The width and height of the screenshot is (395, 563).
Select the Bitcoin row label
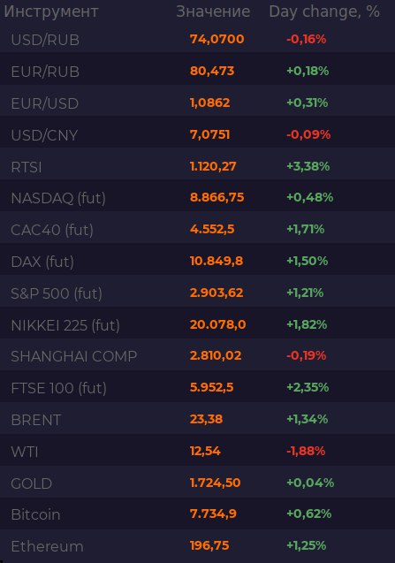35,515
